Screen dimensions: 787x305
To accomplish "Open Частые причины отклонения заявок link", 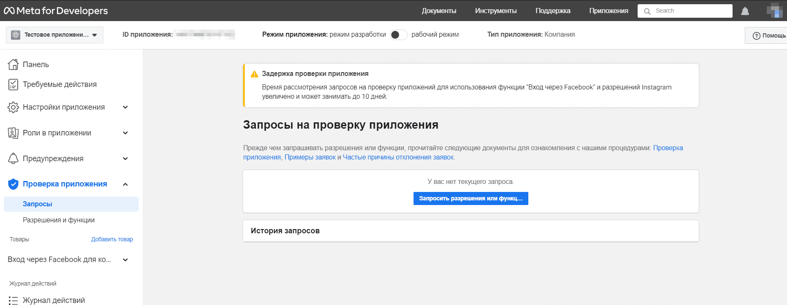I will (x=398, y=157).
